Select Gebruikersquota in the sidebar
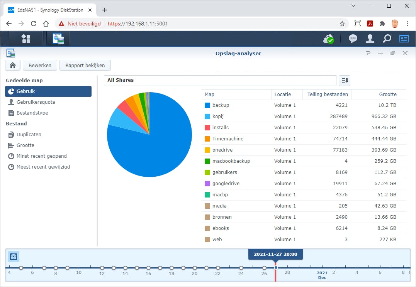The height and width of the screenshot is (287, 416). coord(36,102)
